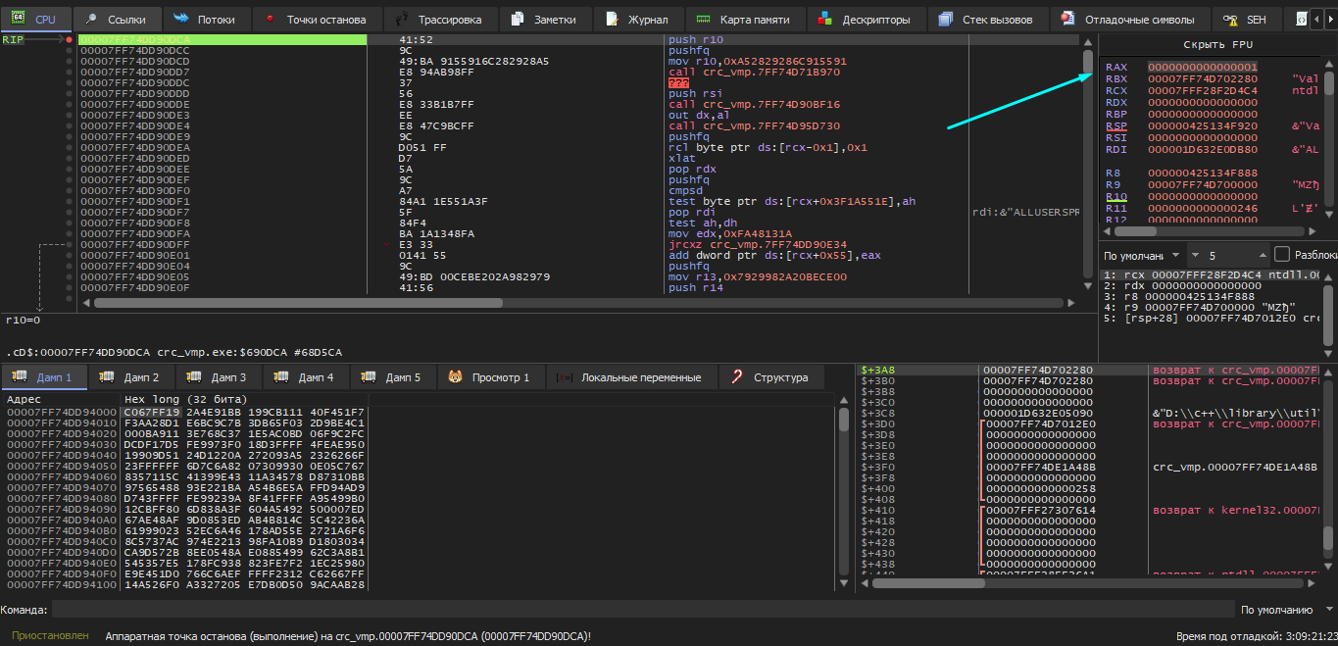Open the Структура tab
This screenshot has width=1338, height=646.
point(769,377)
